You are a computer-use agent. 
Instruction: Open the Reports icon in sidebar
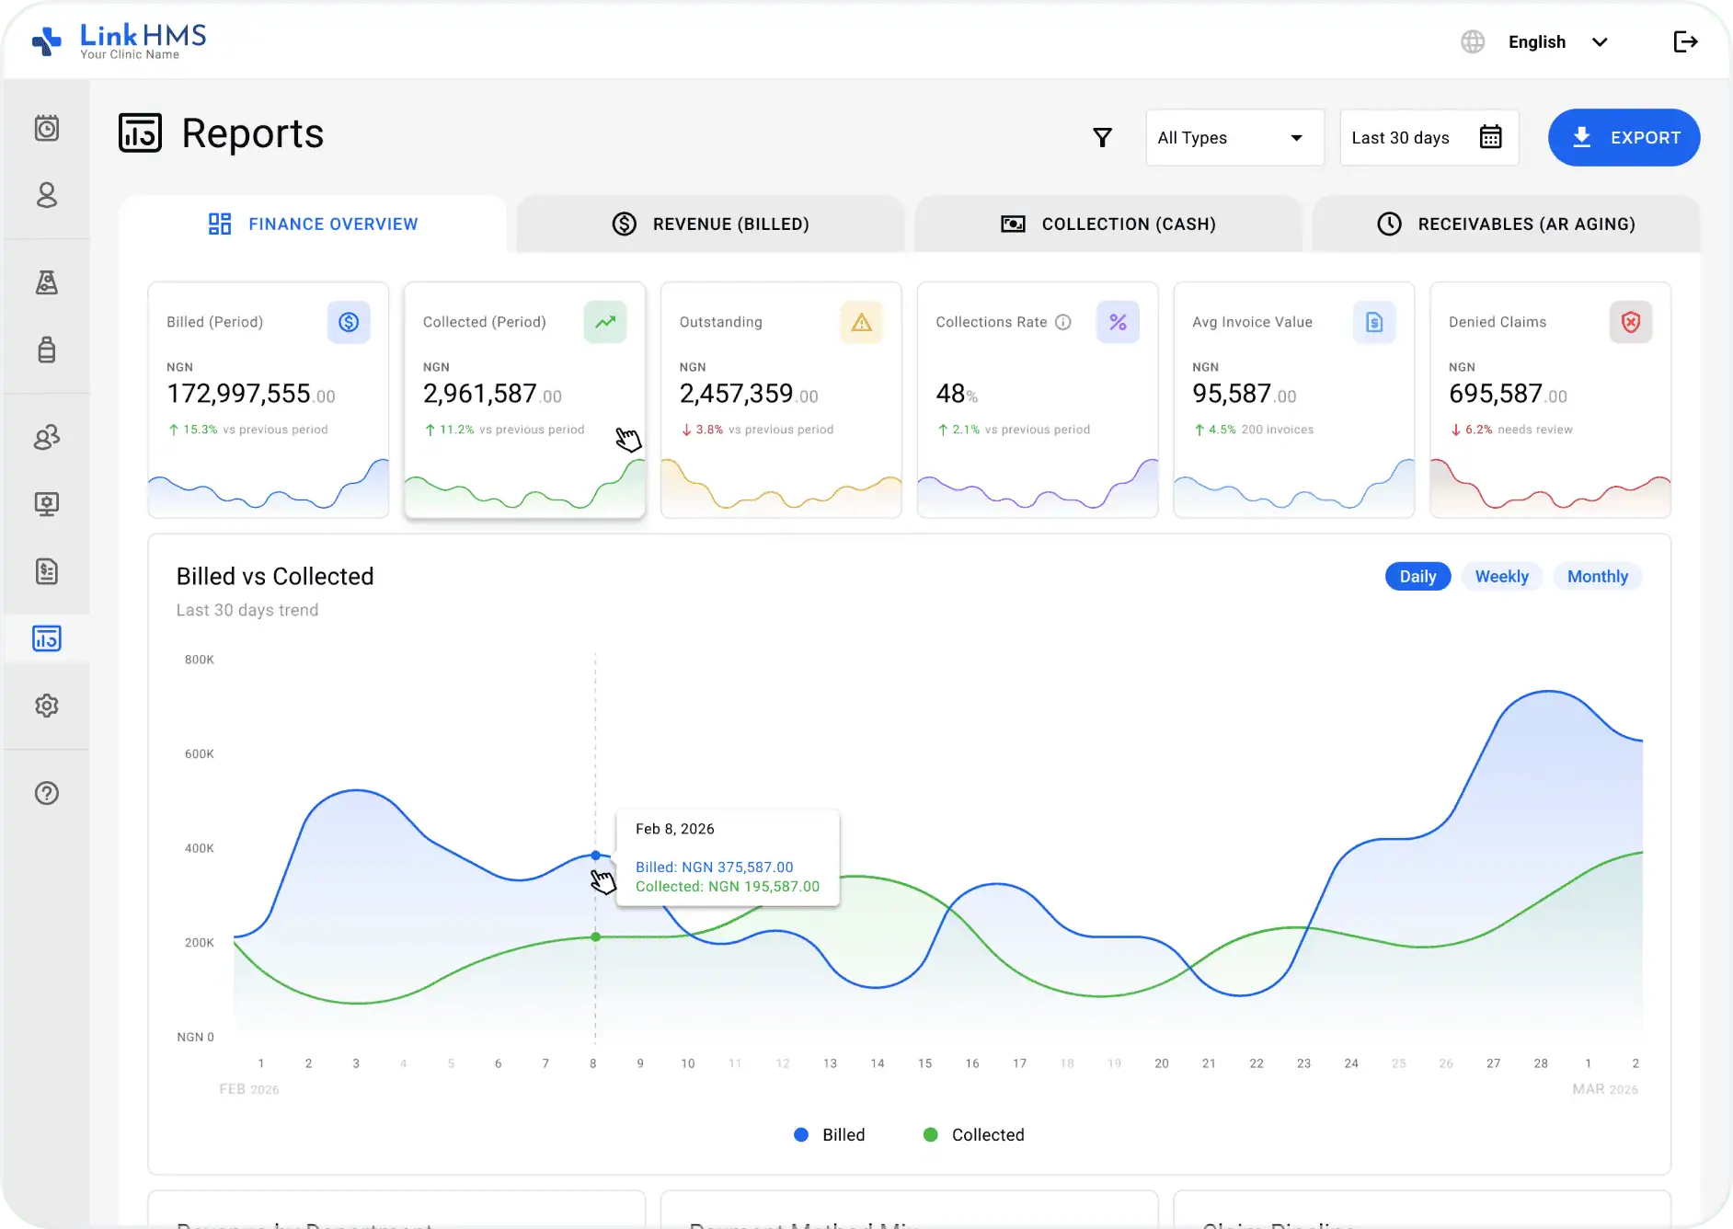tap(47, 638)
